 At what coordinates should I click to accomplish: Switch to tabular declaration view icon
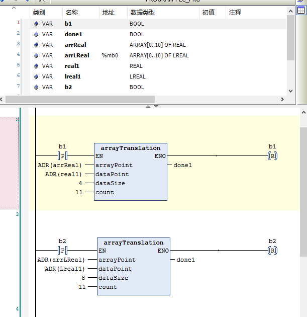coord(301,10)
